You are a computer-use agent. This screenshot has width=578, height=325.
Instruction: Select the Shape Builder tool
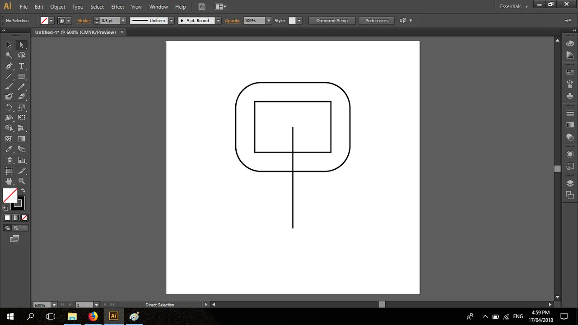pos(9,128)
